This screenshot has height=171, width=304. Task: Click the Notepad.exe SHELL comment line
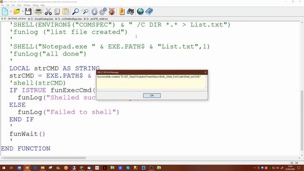click(x=110, y=47)
